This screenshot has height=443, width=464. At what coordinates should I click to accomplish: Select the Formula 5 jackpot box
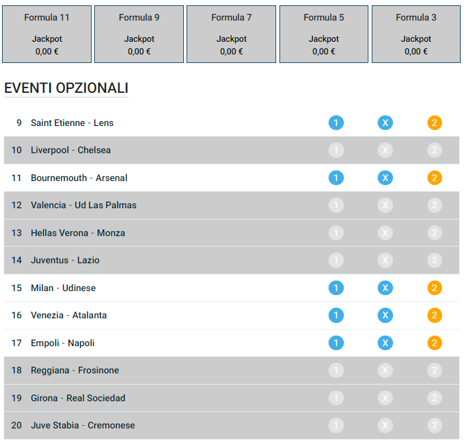click(x=324, y=34)
